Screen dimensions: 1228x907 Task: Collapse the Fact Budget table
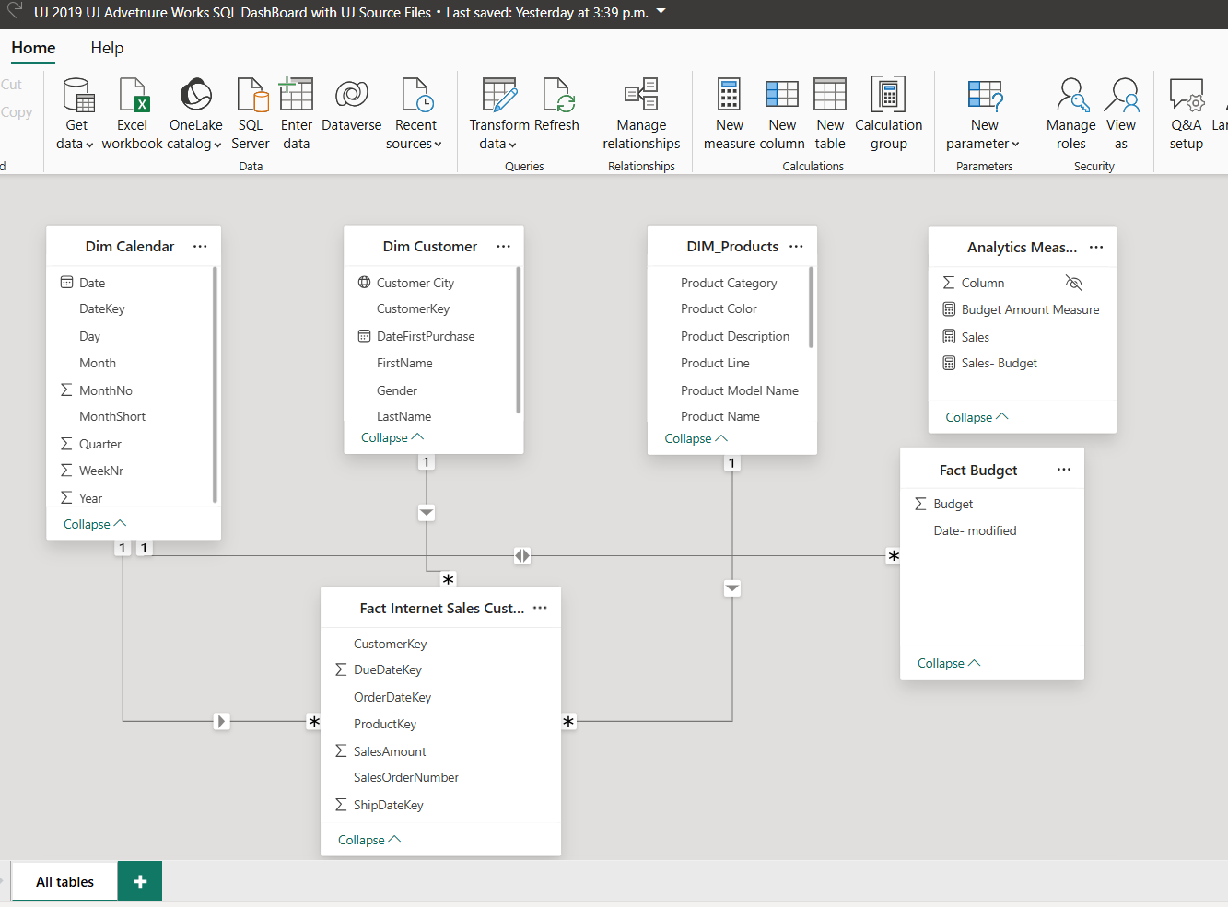949,663
